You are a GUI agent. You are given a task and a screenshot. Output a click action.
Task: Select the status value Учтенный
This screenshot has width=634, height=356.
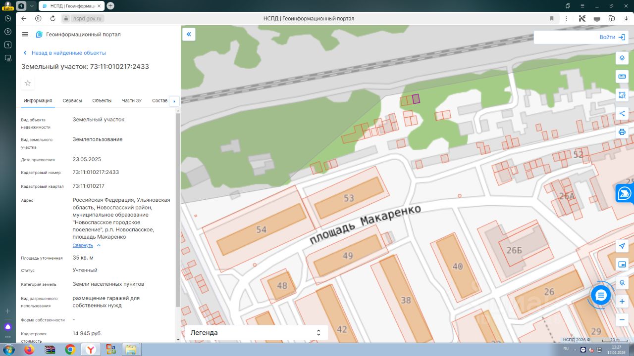pyautogui.click(x=85, y=270)
